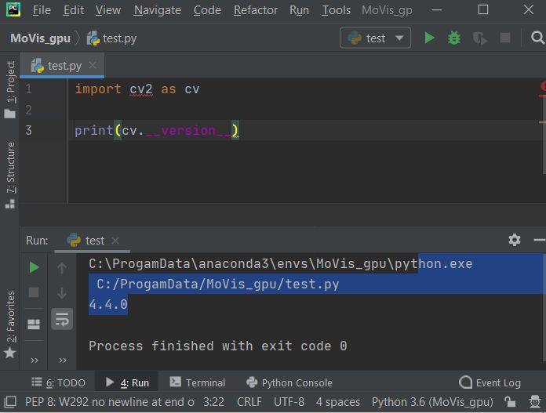The image size is (546, 413).
Task: Open the TODO tool window
Action: [x=58, y=382]
